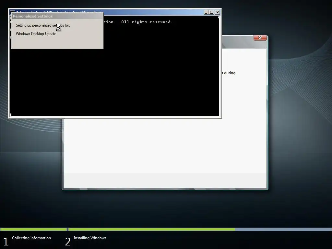Close the Install Windows dialog with red X
The height and width of the screenshot is (249, 332).
click(260, 38)
